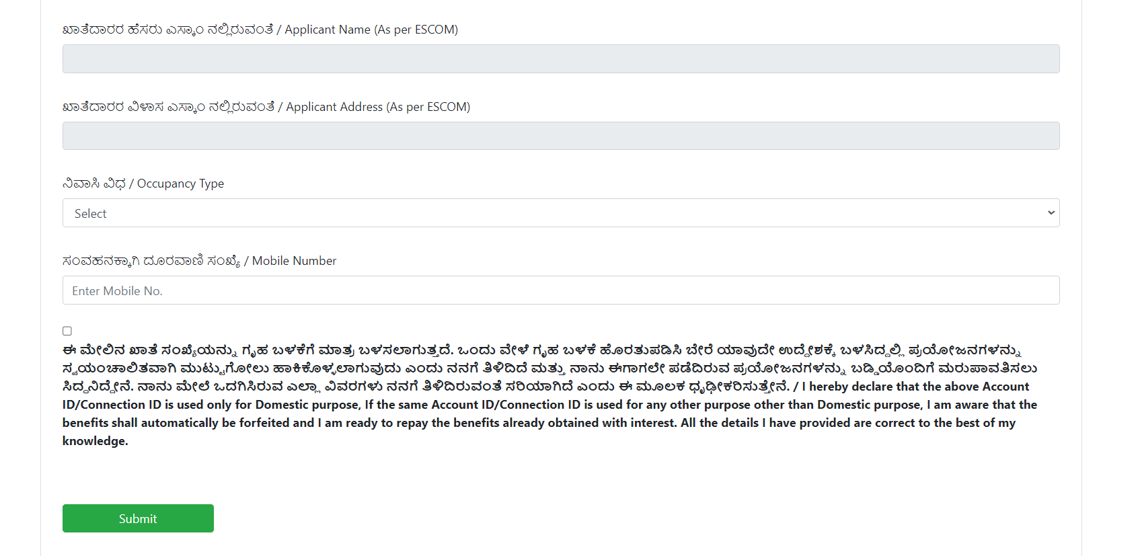Click the first Kannada line of the declaration
This screenshot has height=556, width=1140.
coord(542,350)
